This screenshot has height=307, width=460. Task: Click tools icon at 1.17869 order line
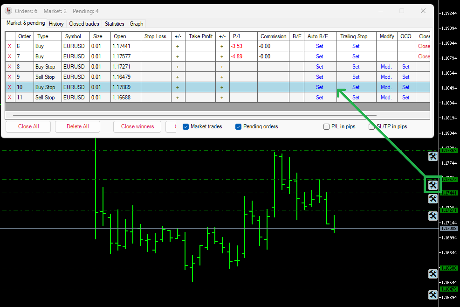[x=433, y=156]
